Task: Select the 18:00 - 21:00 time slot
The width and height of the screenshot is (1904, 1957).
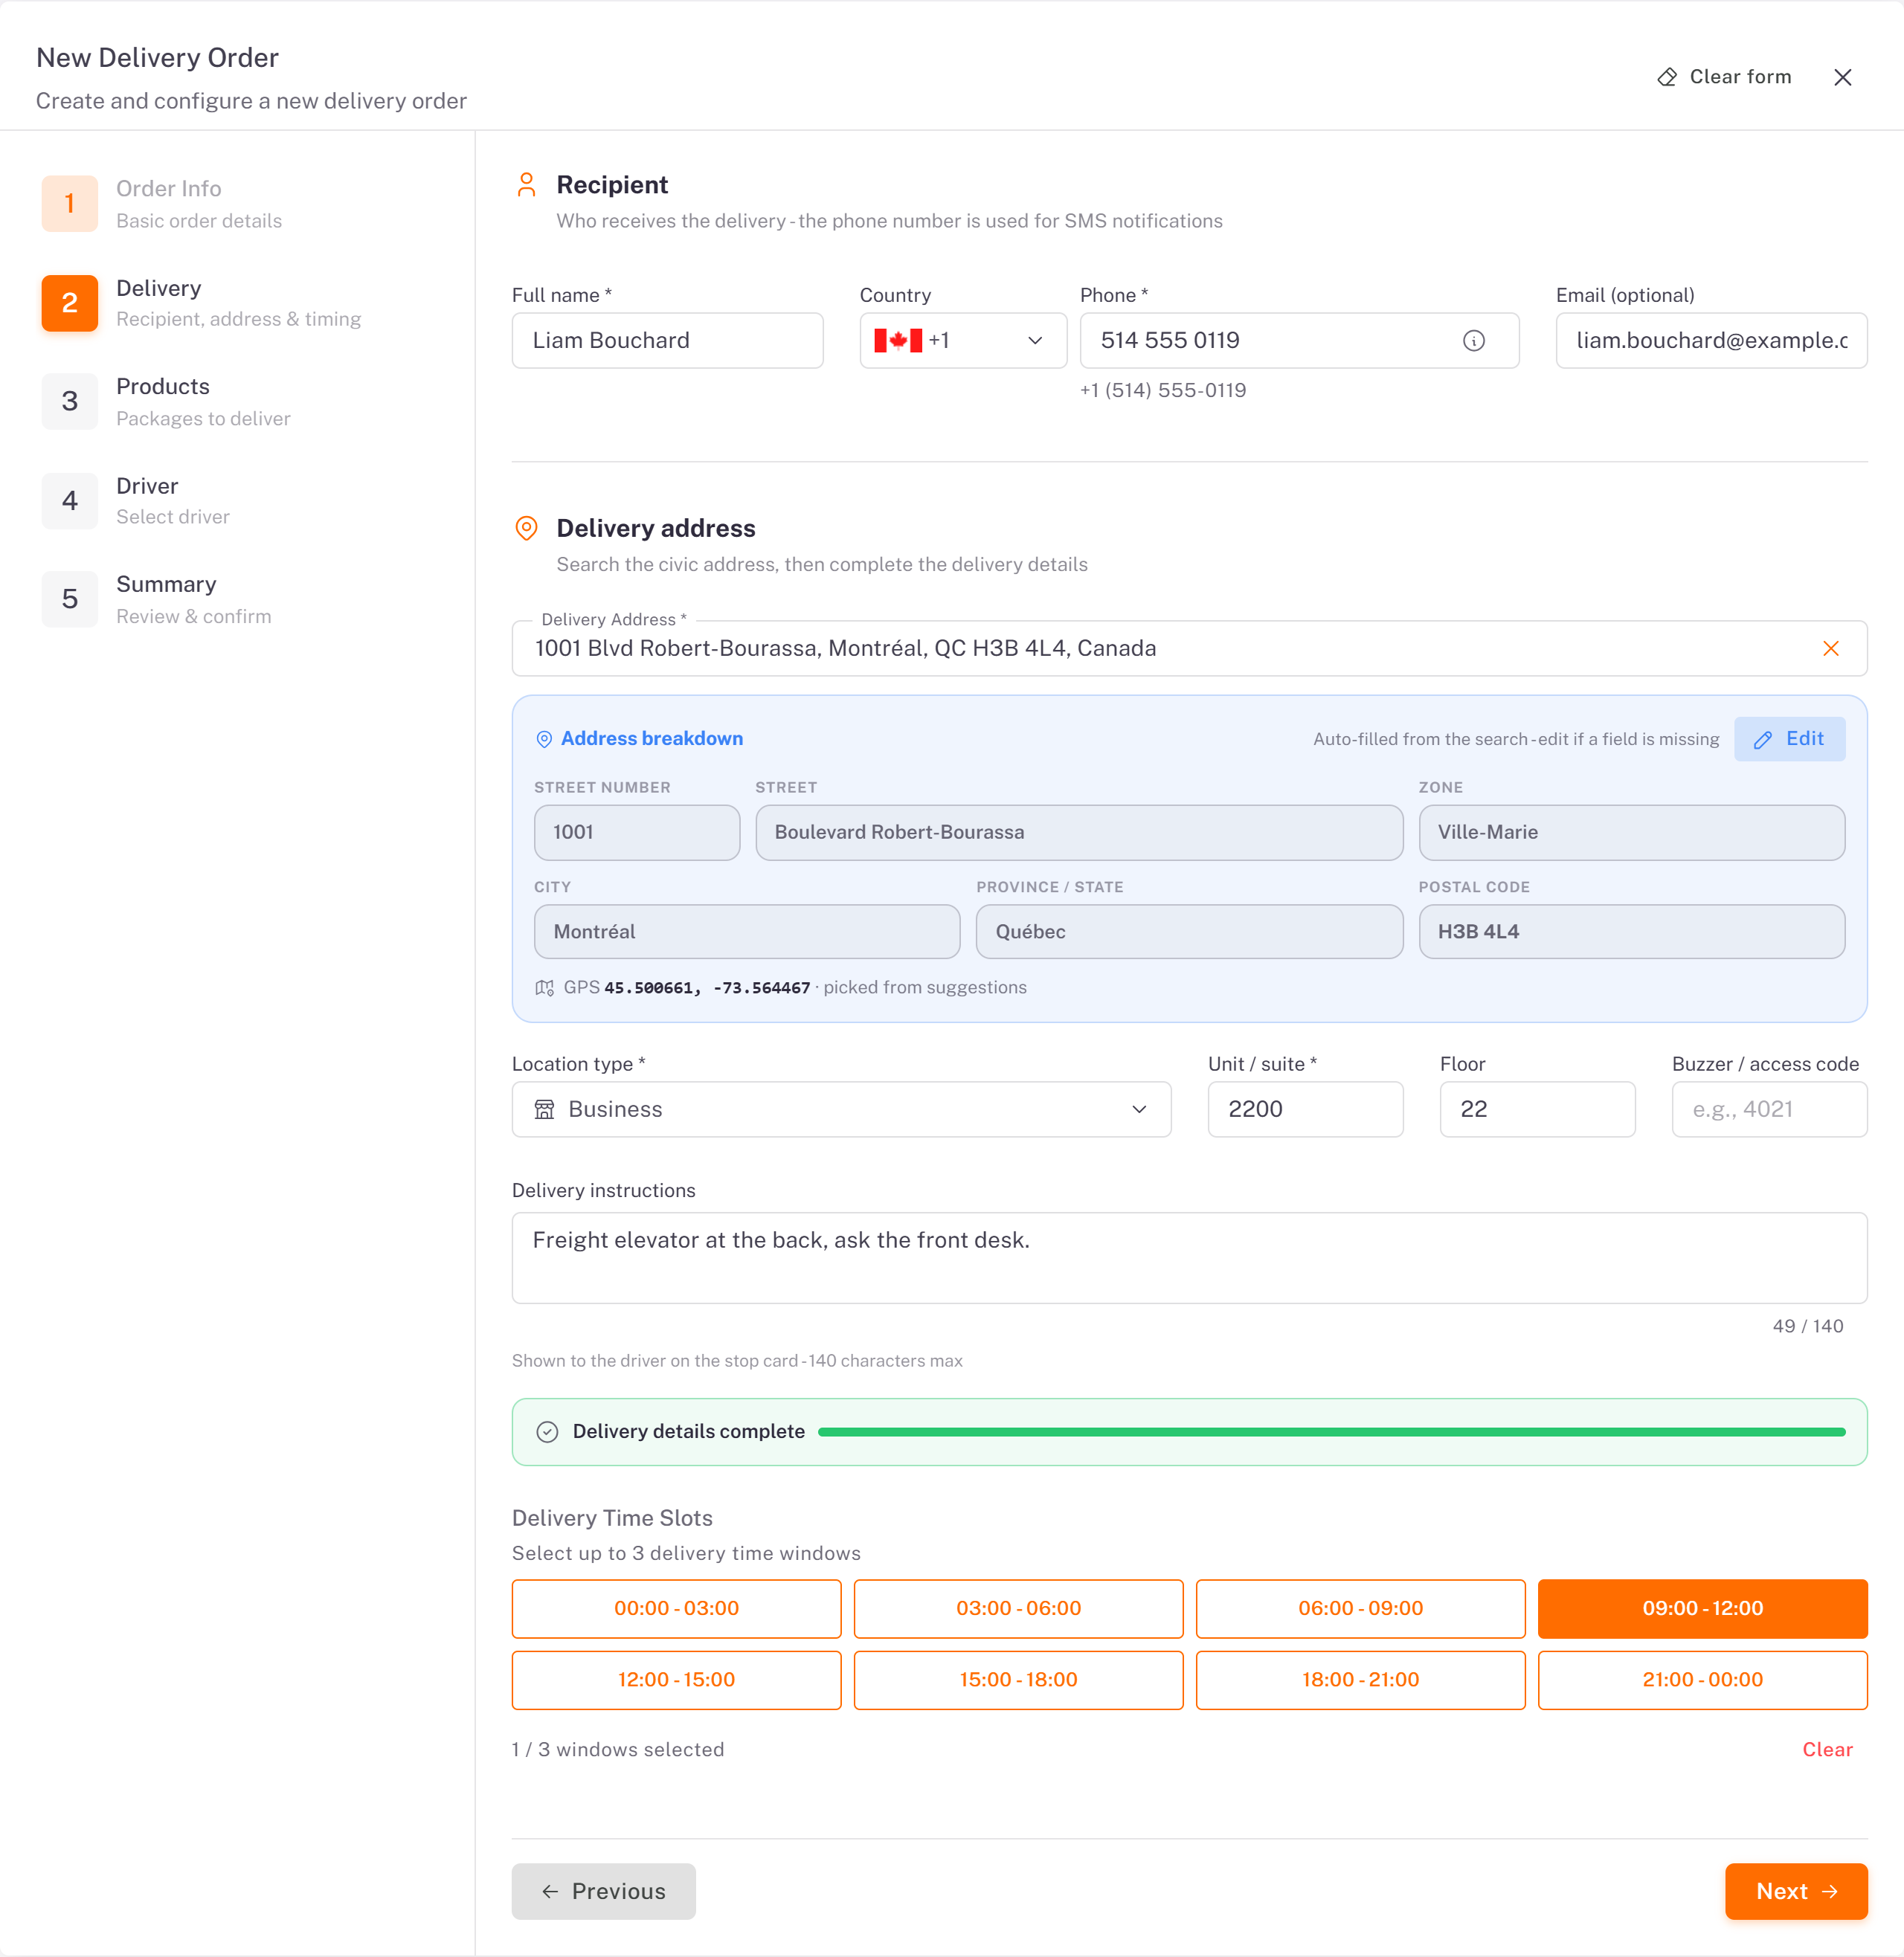Action: tap(1360, 1679)
